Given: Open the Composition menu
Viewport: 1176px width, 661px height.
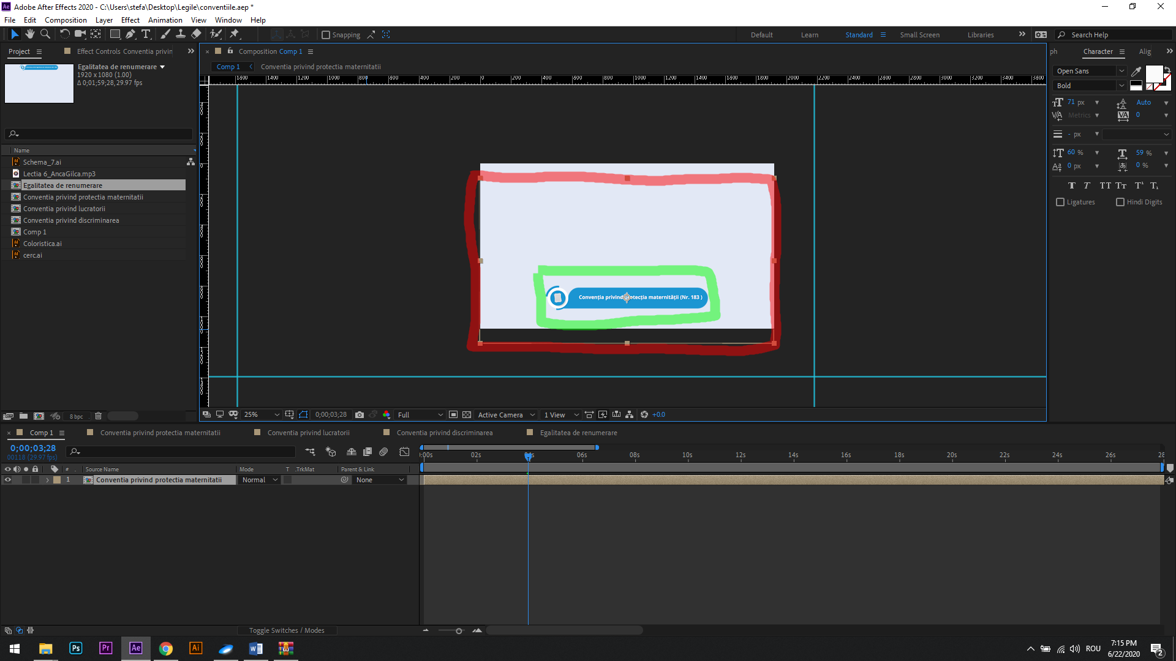Looking at the screenshot, I should point(66,20).
